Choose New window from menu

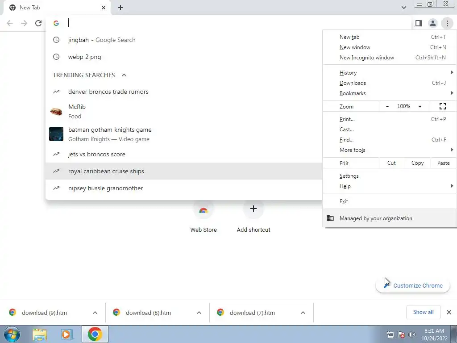coord(390,47)
